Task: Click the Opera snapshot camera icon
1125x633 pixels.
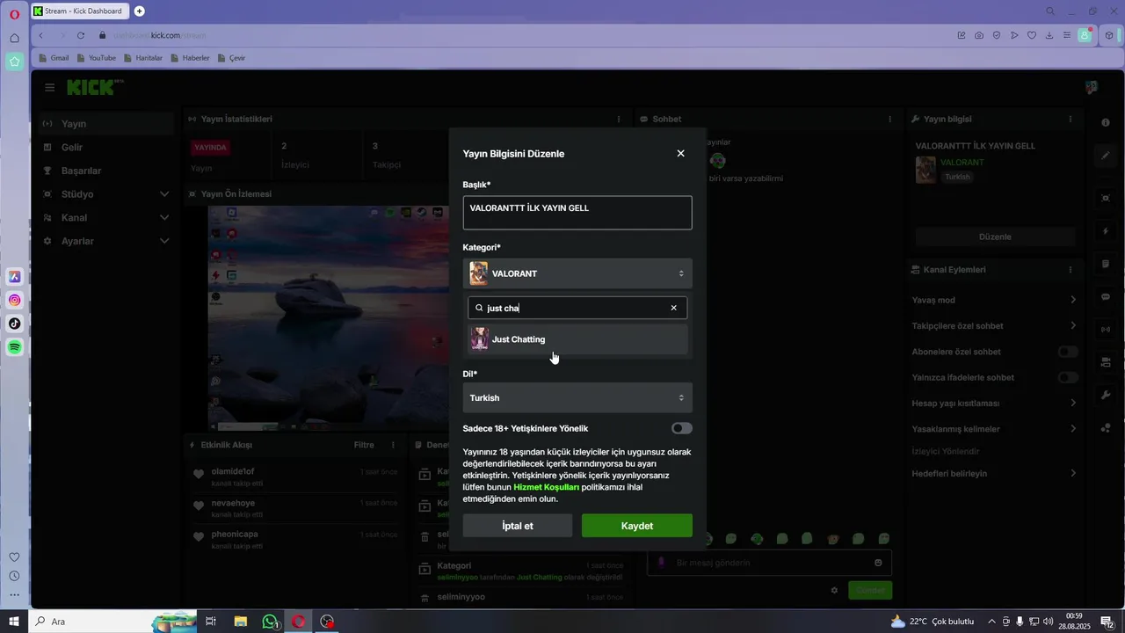Action: click(979, 35)
